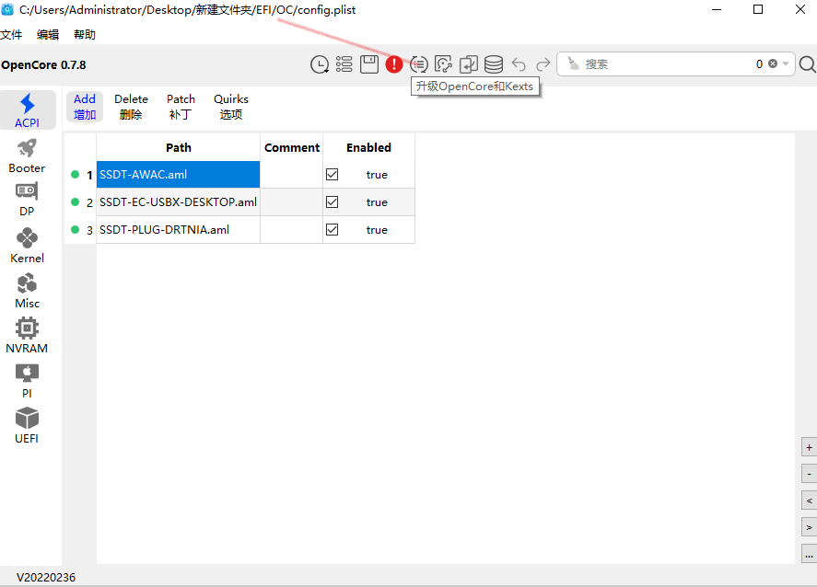Click the toolbar icon left of copy icon
This screenshot has height=587, width=817.
click(443, 64)
